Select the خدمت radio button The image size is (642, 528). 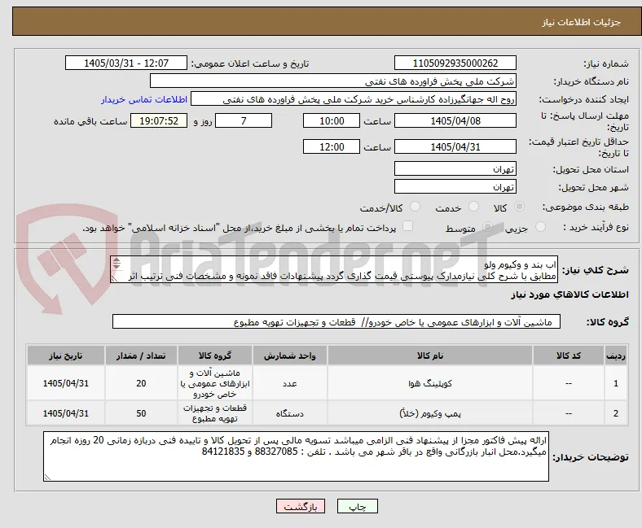473,207
